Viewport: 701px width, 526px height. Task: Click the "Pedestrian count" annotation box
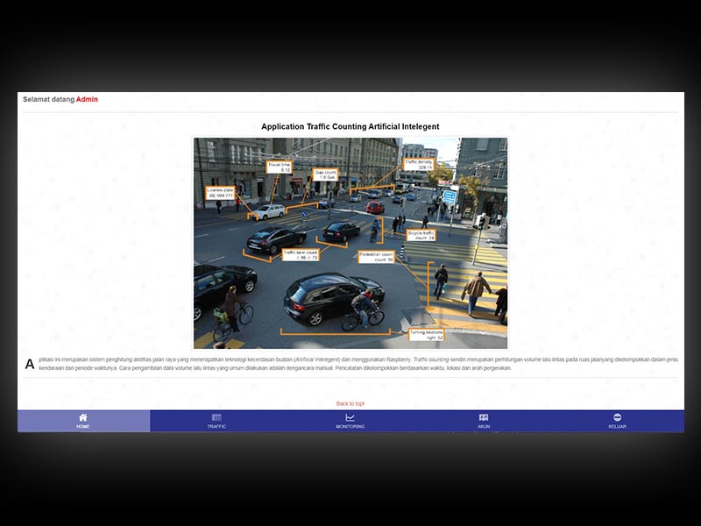point(377,257)
